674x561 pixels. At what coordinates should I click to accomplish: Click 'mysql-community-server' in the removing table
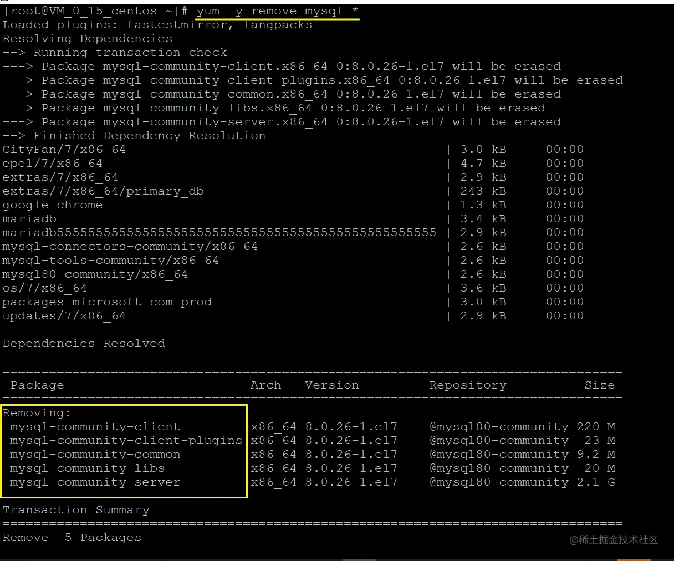95,482
